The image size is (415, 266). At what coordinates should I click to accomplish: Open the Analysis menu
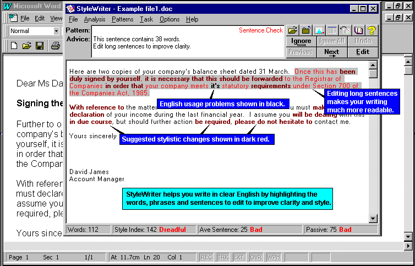pos(95,19)
